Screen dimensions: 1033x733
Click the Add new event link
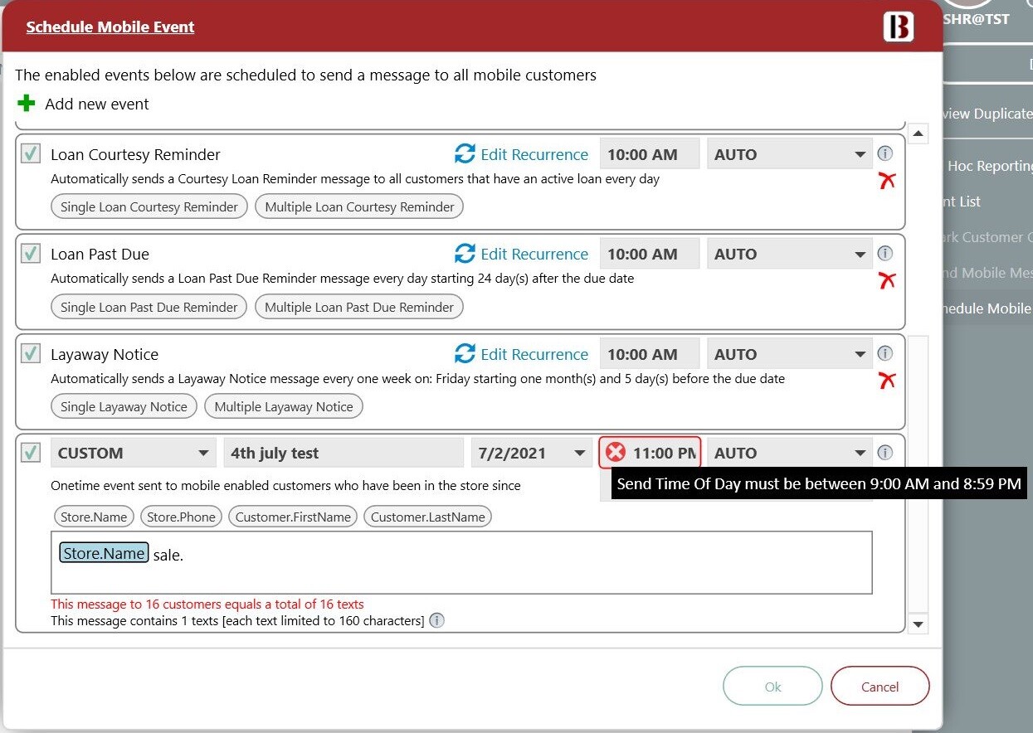[97, 104]
